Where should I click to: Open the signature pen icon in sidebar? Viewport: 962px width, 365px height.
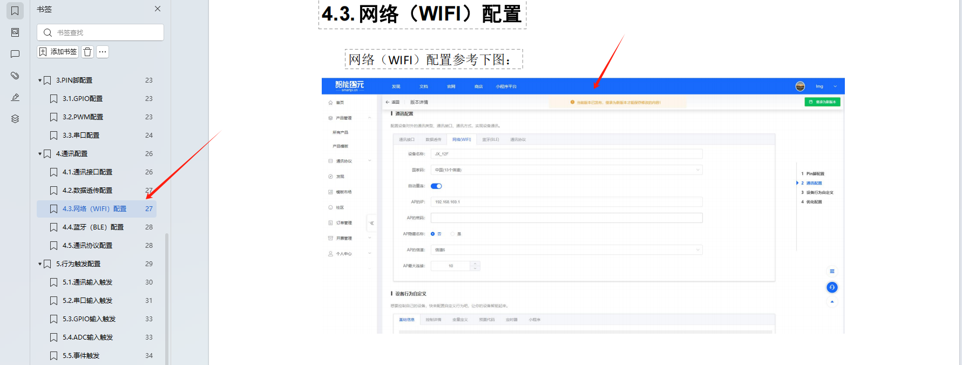click(x=15, y=97)
